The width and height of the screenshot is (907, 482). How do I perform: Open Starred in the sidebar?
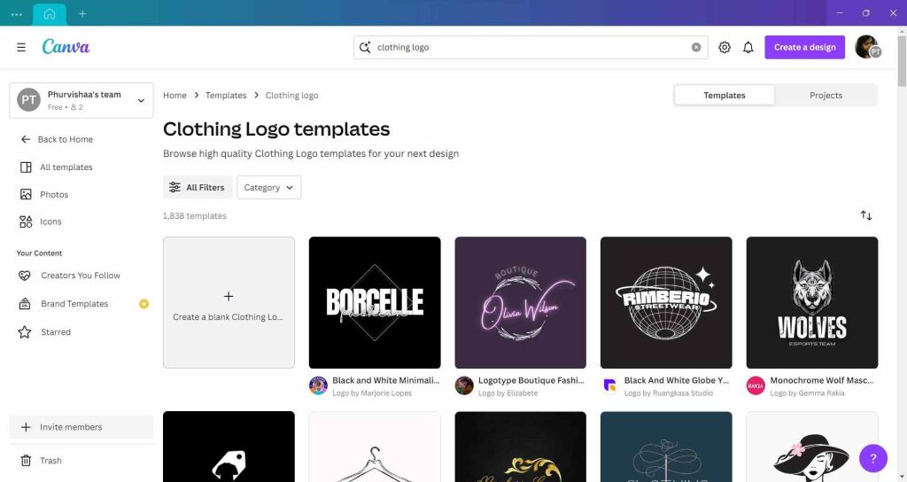tap(55, 332)
